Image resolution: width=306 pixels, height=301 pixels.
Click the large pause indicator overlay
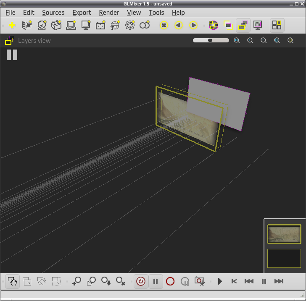(12, 55)
